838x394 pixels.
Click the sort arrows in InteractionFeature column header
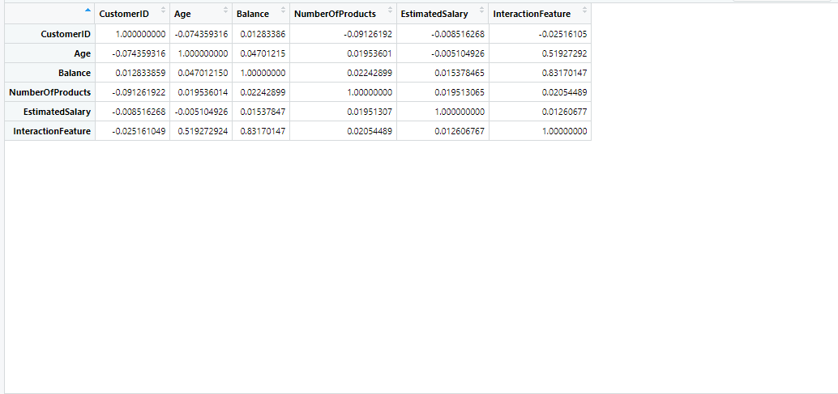[584, 11]
